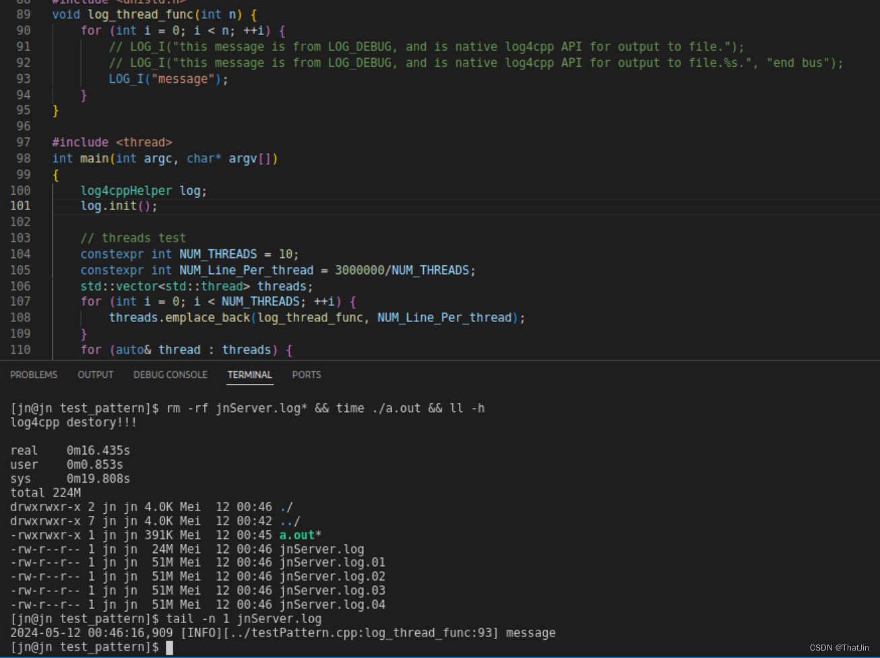
Task: Click the std::vector<std::thread> threads line
Action: coord(197,286)
